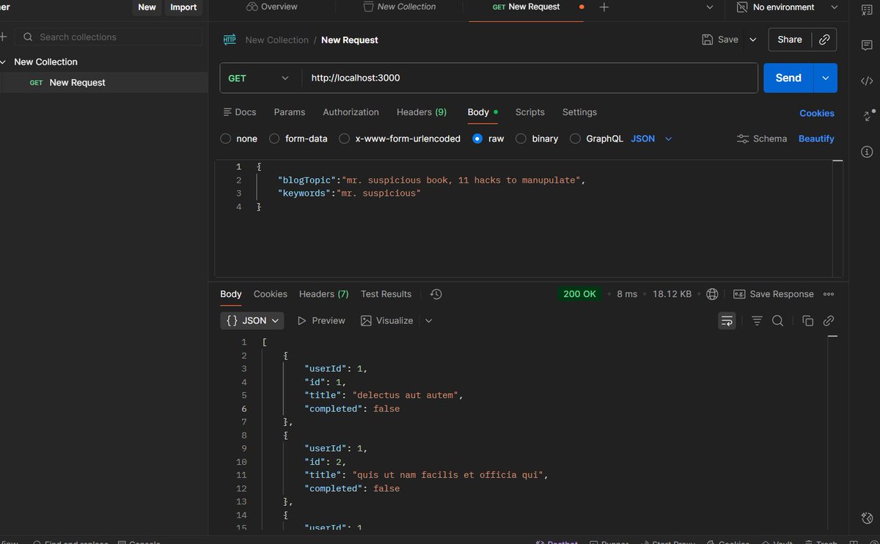
Task: Click the Preview play icon in the response
Action: [x=301, y=320]
